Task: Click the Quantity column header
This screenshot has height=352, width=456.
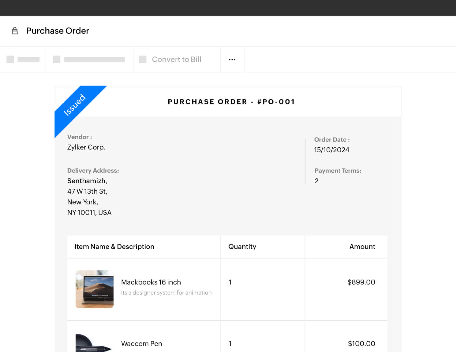Action: [242, 247]
